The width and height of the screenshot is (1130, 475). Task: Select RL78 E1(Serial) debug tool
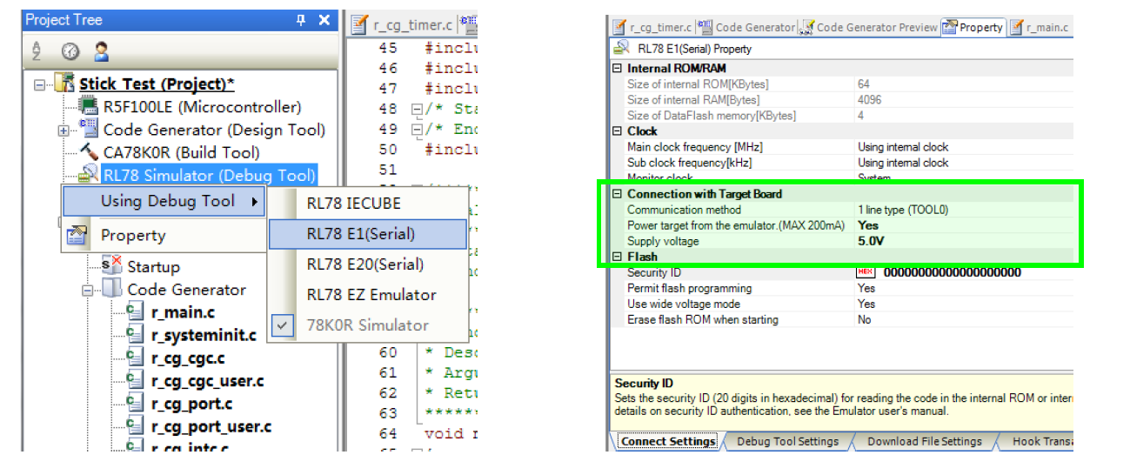point(367,234)
